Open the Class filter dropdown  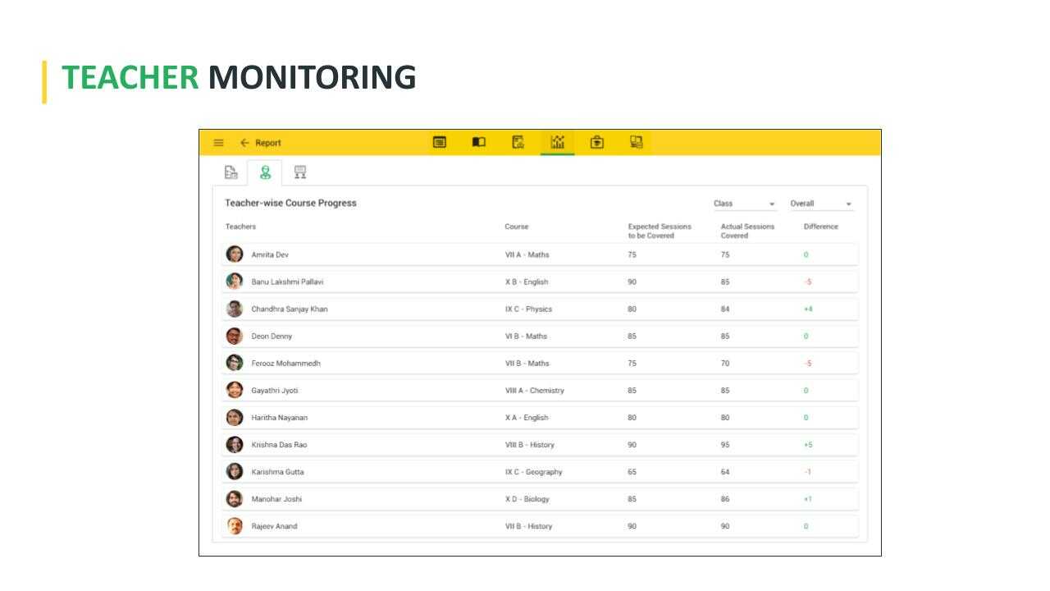[x=742, y=203]
